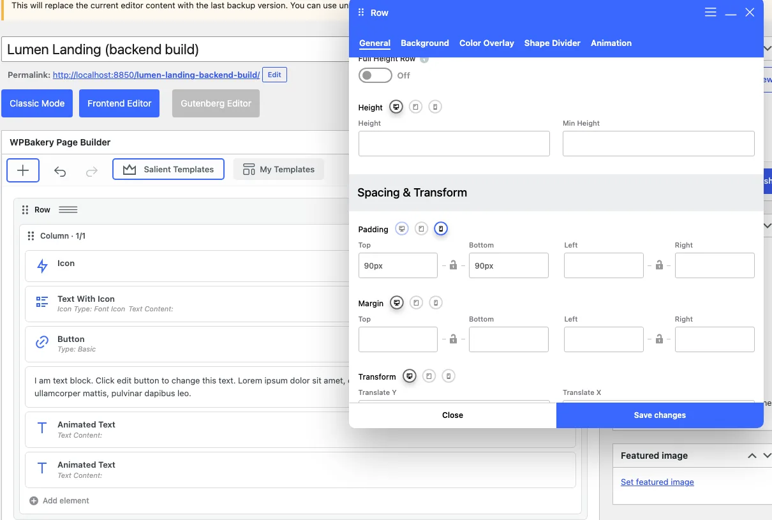Screen dimensions: 772x520
Task: Grab the Column 1/1 drag handle
Action: [31, 236]
